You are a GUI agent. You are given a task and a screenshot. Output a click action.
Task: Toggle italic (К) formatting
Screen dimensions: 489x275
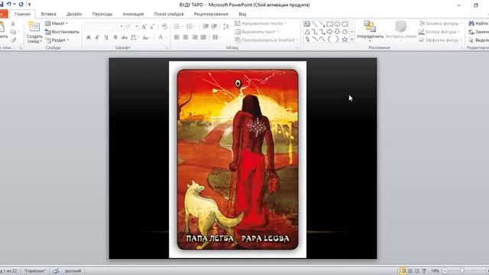(x=97, y=37)
